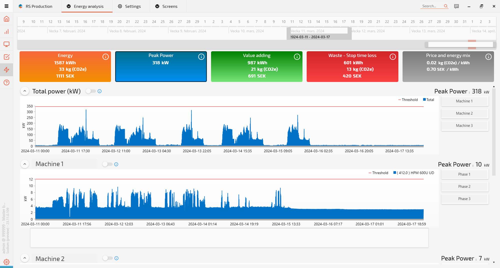Click the home icon in sidebar
Viewport: 500px width, 268px height.
6,19
